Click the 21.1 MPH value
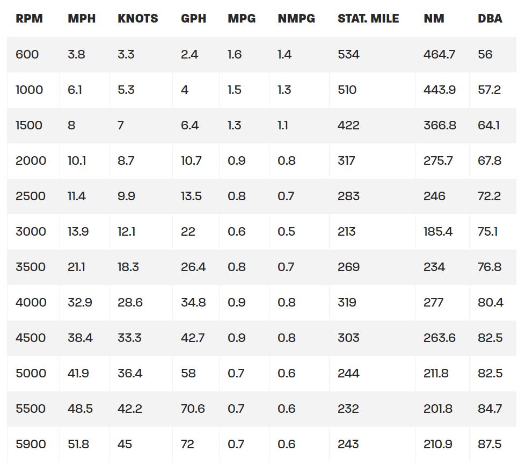This screenshot has height=466, width=525. 76,267
